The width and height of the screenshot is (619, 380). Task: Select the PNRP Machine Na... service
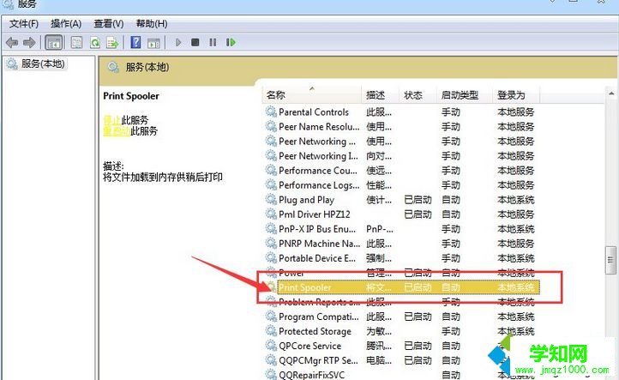pos(401,244)
